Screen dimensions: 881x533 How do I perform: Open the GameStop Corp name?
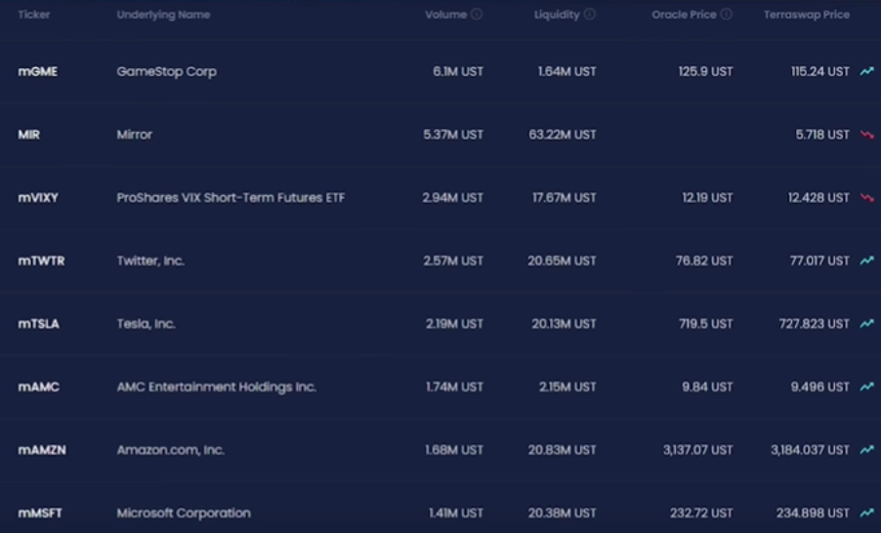click(166, 72)
